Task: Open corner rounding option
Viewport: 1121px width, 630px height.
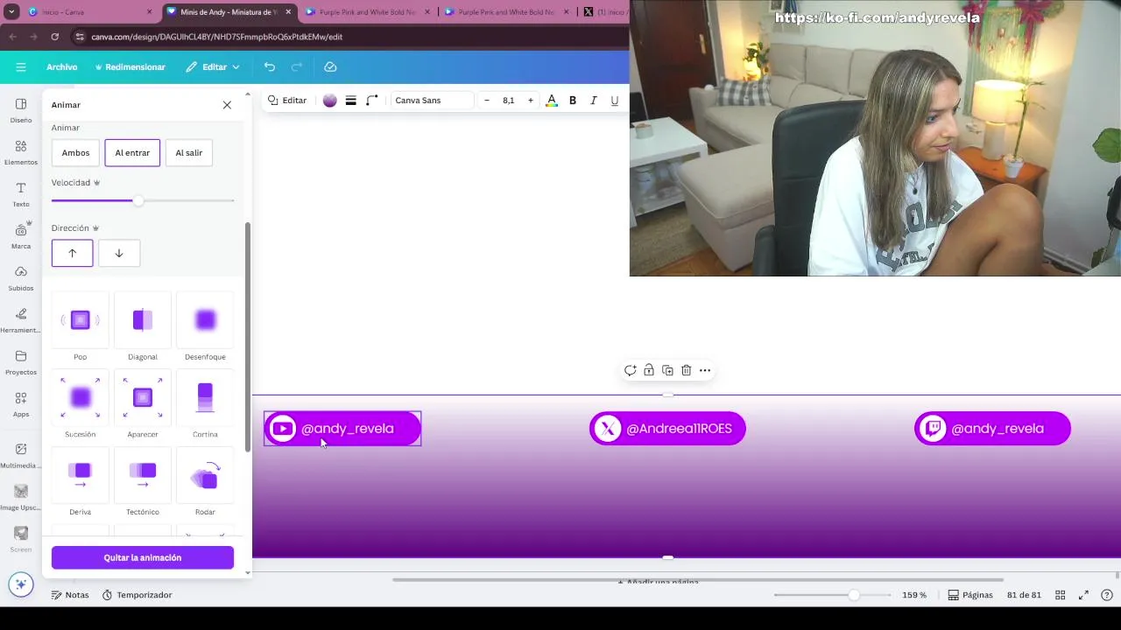Action: [x=372, y=101]
